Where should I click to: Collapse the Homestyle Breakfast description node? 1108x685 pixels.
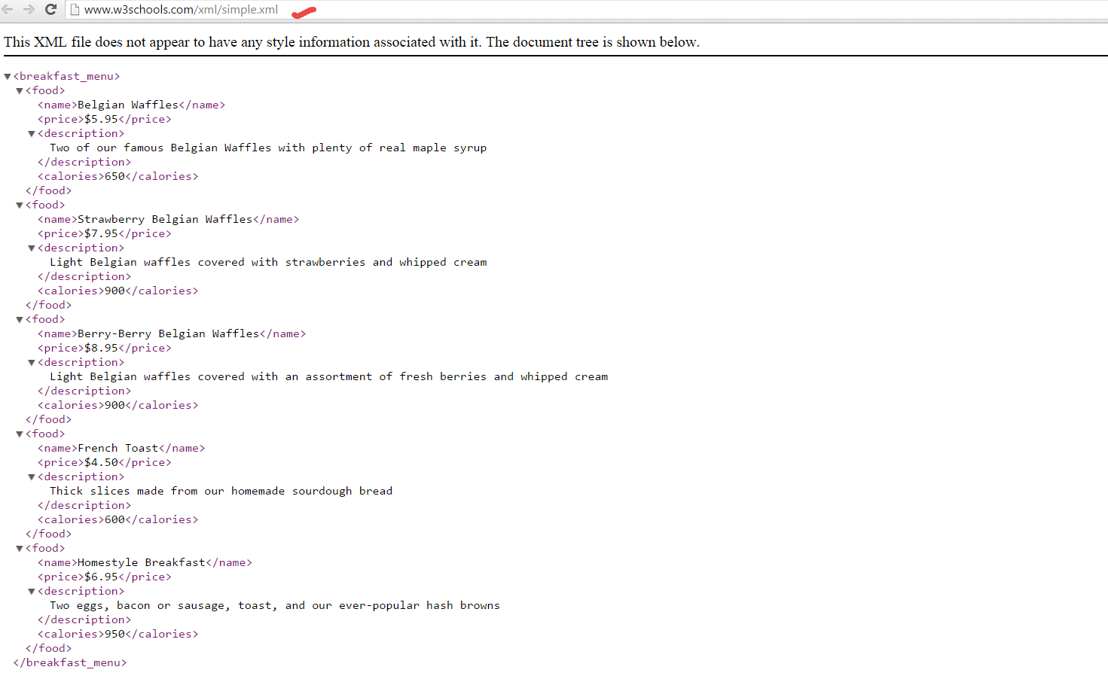click(x=31, y=590)
